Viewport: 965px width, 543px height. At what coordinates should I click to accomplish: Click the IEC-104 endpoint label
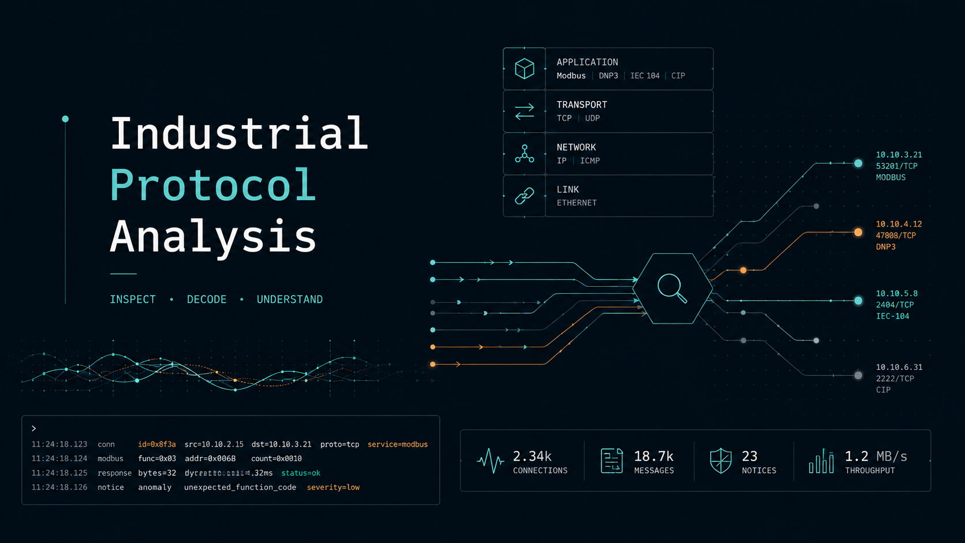coord(892,316)
